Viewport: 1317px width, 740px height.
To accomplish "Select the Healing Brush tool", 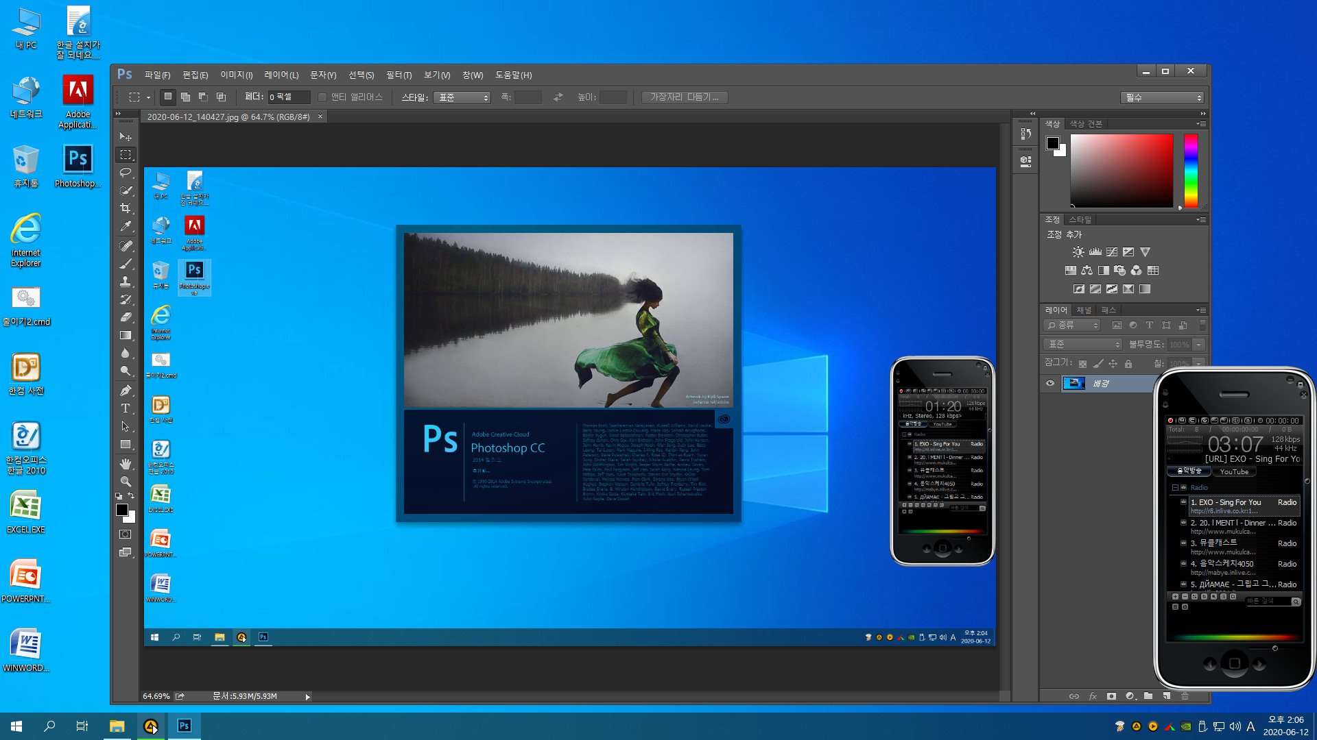I will pos(126,246).
